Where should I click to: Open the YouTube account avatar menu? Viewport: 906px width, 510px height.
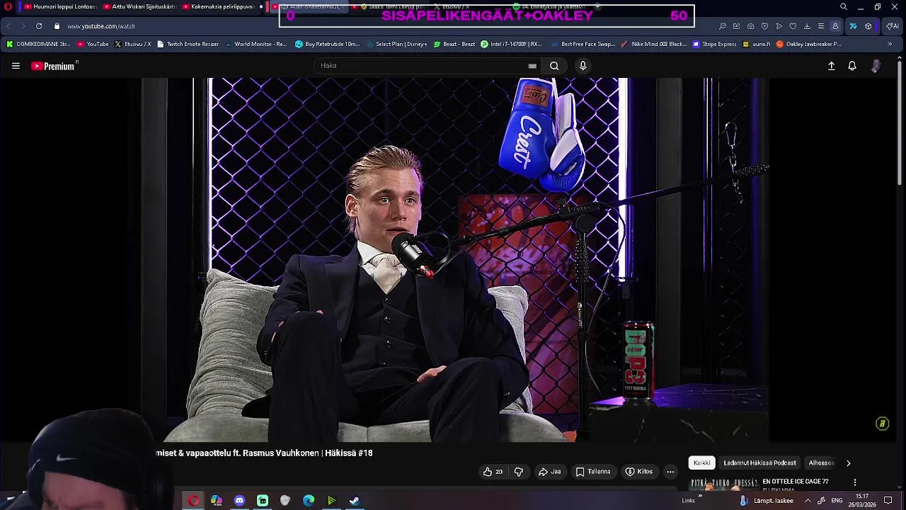pos(876,66)
